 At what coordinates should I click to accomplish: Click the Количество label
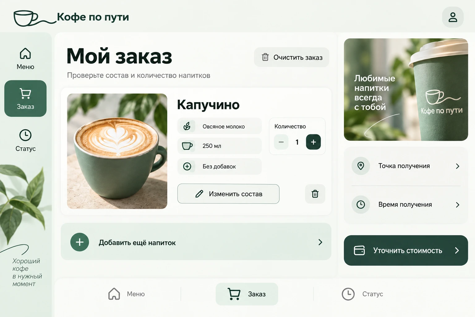tap(290, 126)
